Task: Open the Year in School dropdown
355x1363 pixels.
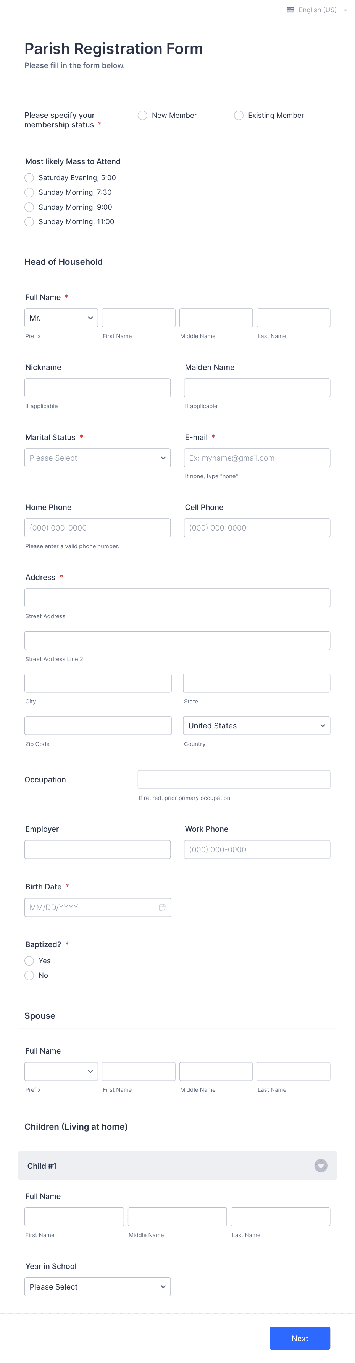Action: pyautogui.click(x=97, y=1287)
